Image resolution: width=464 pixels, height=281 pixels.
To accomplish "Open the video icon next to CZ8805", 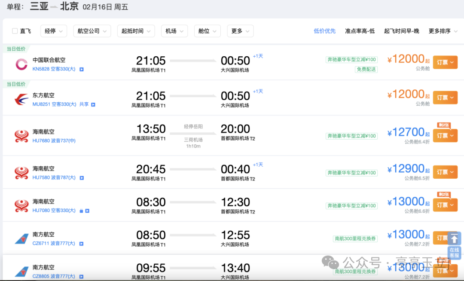I will (x=81, y=277).
